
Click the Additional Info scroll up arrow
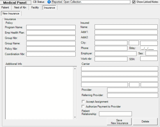coord(75,69)
